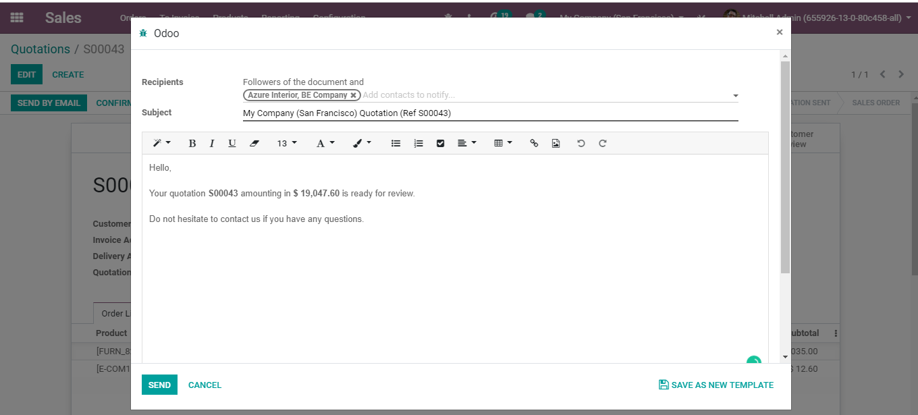Click the dialog vertical scrollbar thumb

point(785,167)
